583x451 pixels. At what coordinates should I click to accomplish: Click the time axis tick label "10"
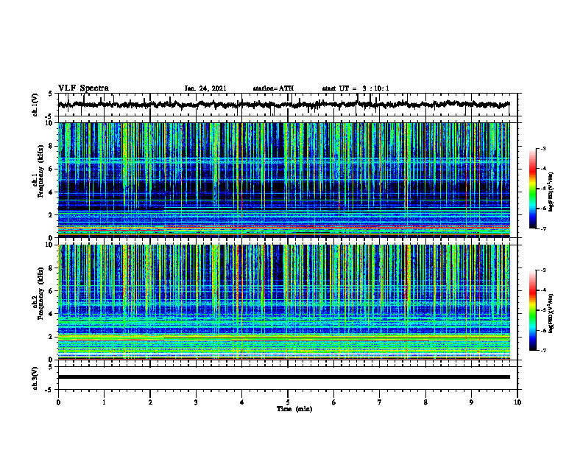(x=517, y=402)
